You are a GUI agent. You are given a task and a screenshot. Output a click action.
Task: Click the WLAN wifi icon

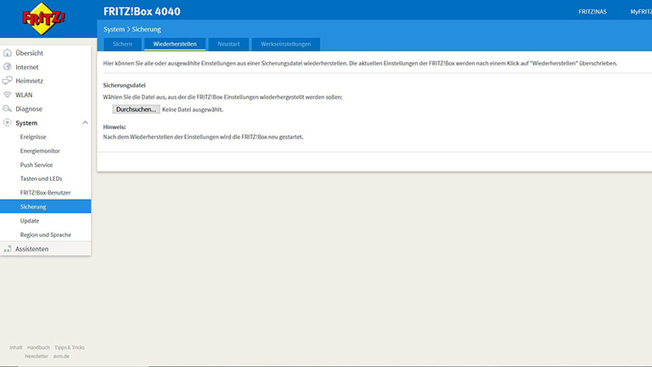(7, 95)
